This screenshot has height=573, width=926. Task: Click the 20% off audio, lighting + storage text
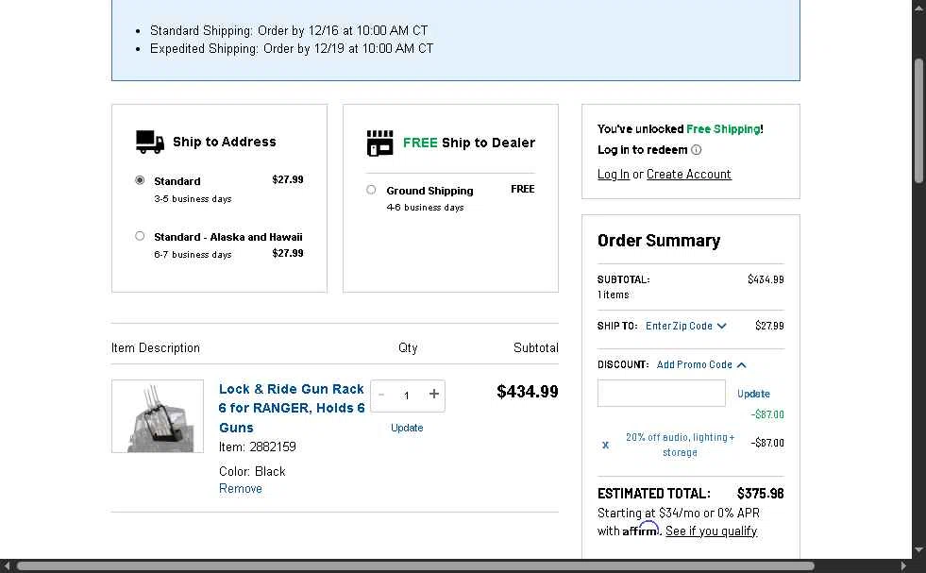(x=680, y=445)
